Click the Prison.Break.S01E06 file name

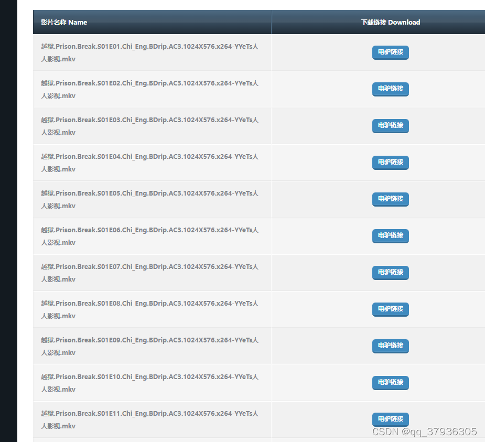[x=150, y=236]
